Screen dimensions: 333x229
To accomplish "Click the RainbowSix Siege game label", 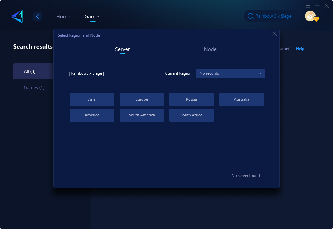I will click(x=87, y=73).
